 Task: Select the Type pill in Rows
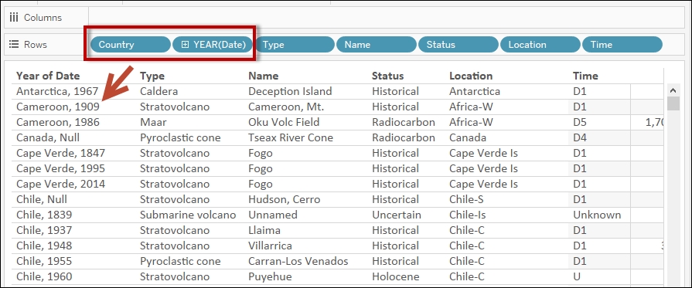[294, 45]
